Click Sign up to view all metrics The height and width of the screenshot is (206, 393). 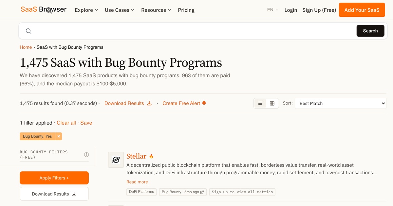pos(242,192)
